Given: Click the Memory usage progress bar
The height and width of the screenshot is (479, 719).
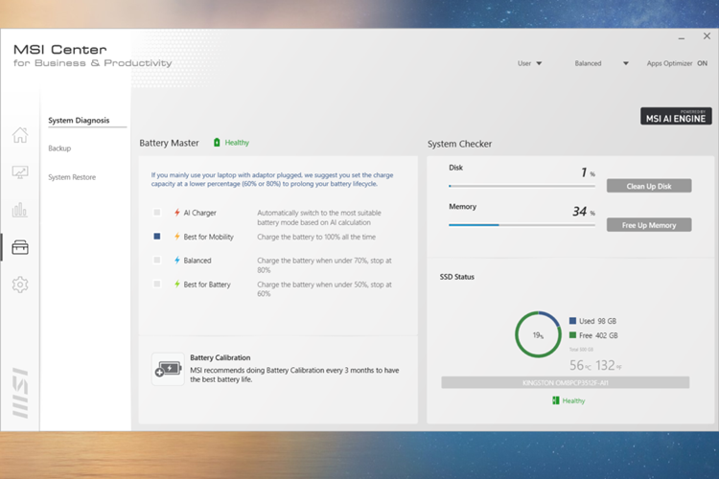Looking at the screenshot, I should coord(522,225).
